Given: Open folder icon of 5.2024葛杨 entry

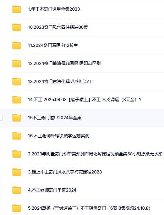Looking at the screenshot, I should (x=17, y=208).
